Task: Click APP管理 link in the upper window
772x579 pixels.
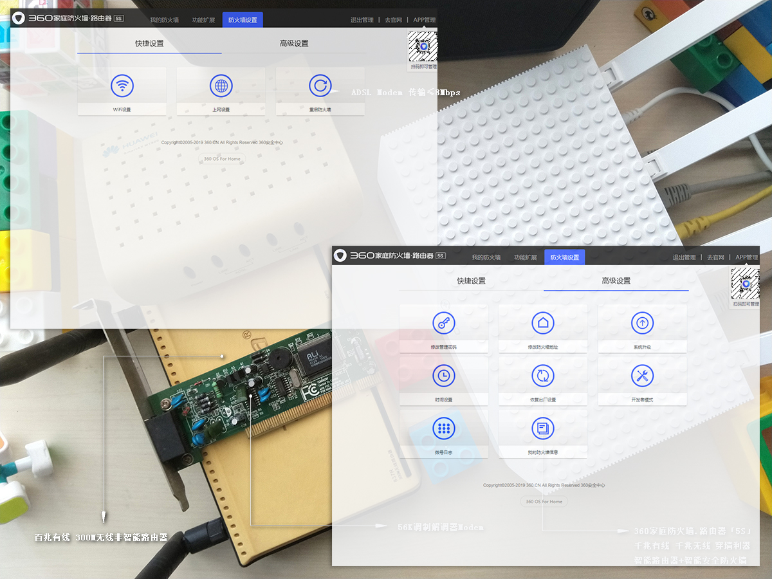Action: coord(424,20)
